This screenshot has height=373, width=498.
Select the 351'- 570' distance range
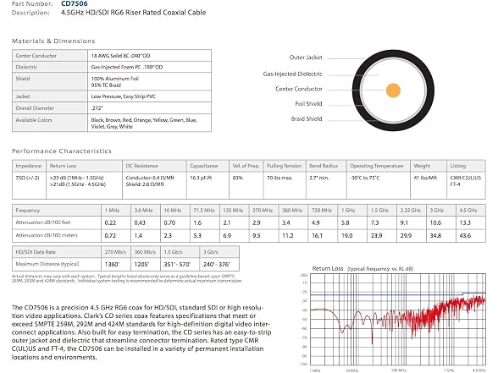pos(177,264)
